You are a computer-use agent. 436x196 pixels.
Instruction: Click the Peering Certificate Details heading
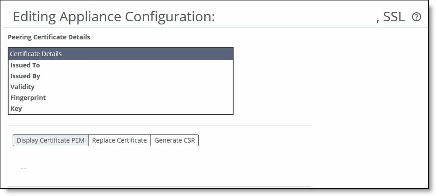click(x=49, y=37)
